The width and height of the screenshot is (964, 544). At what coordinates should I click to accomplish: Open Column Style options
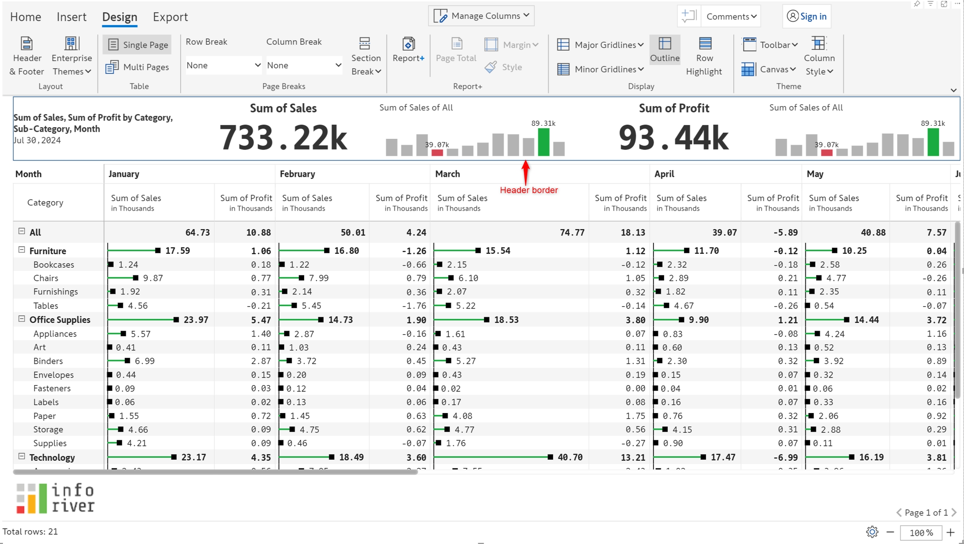819,56
